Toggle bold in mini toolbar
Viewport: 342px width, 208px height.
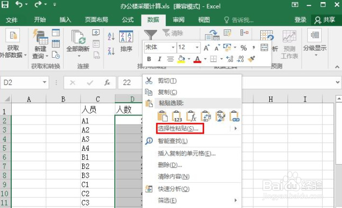pyautogui.click(x=149, y=59)
